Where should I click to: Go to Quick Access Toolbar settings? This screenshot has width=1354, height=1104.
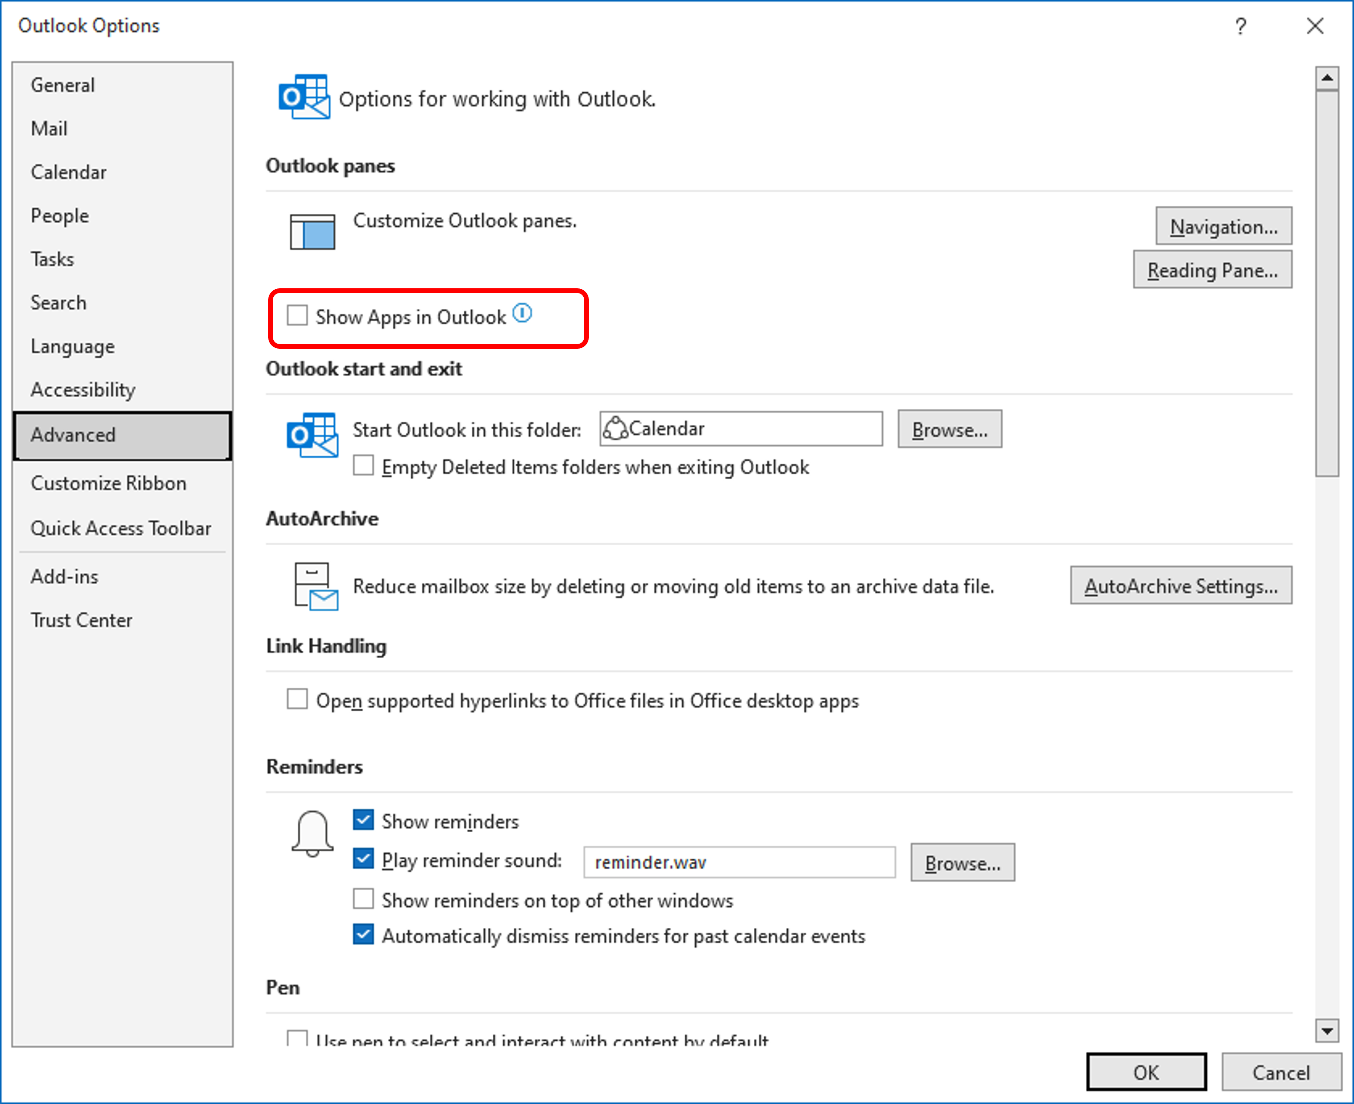pyautogui.click(x=122, y=528)
